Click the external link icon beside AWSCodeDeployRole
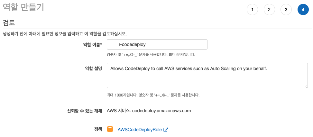 [166, 129]
